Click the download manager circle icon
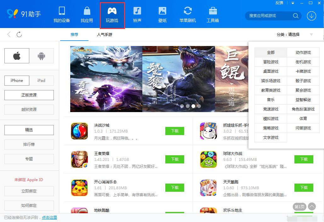324x222 pixels. 311,16
